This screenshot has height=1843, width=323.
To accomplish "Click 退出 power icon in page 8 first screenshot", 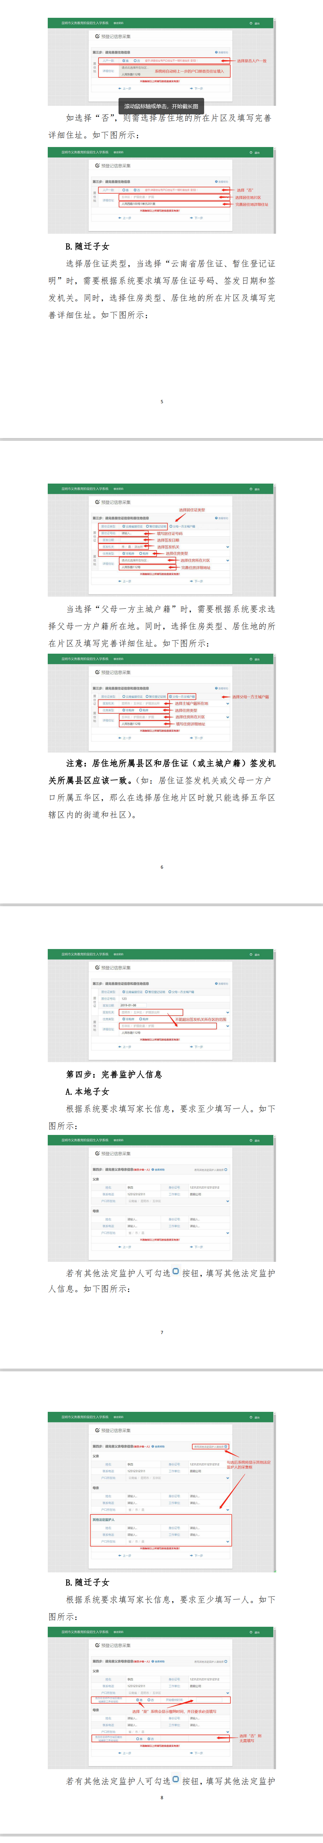I will pyautogui.click(x=251, y=1417).
